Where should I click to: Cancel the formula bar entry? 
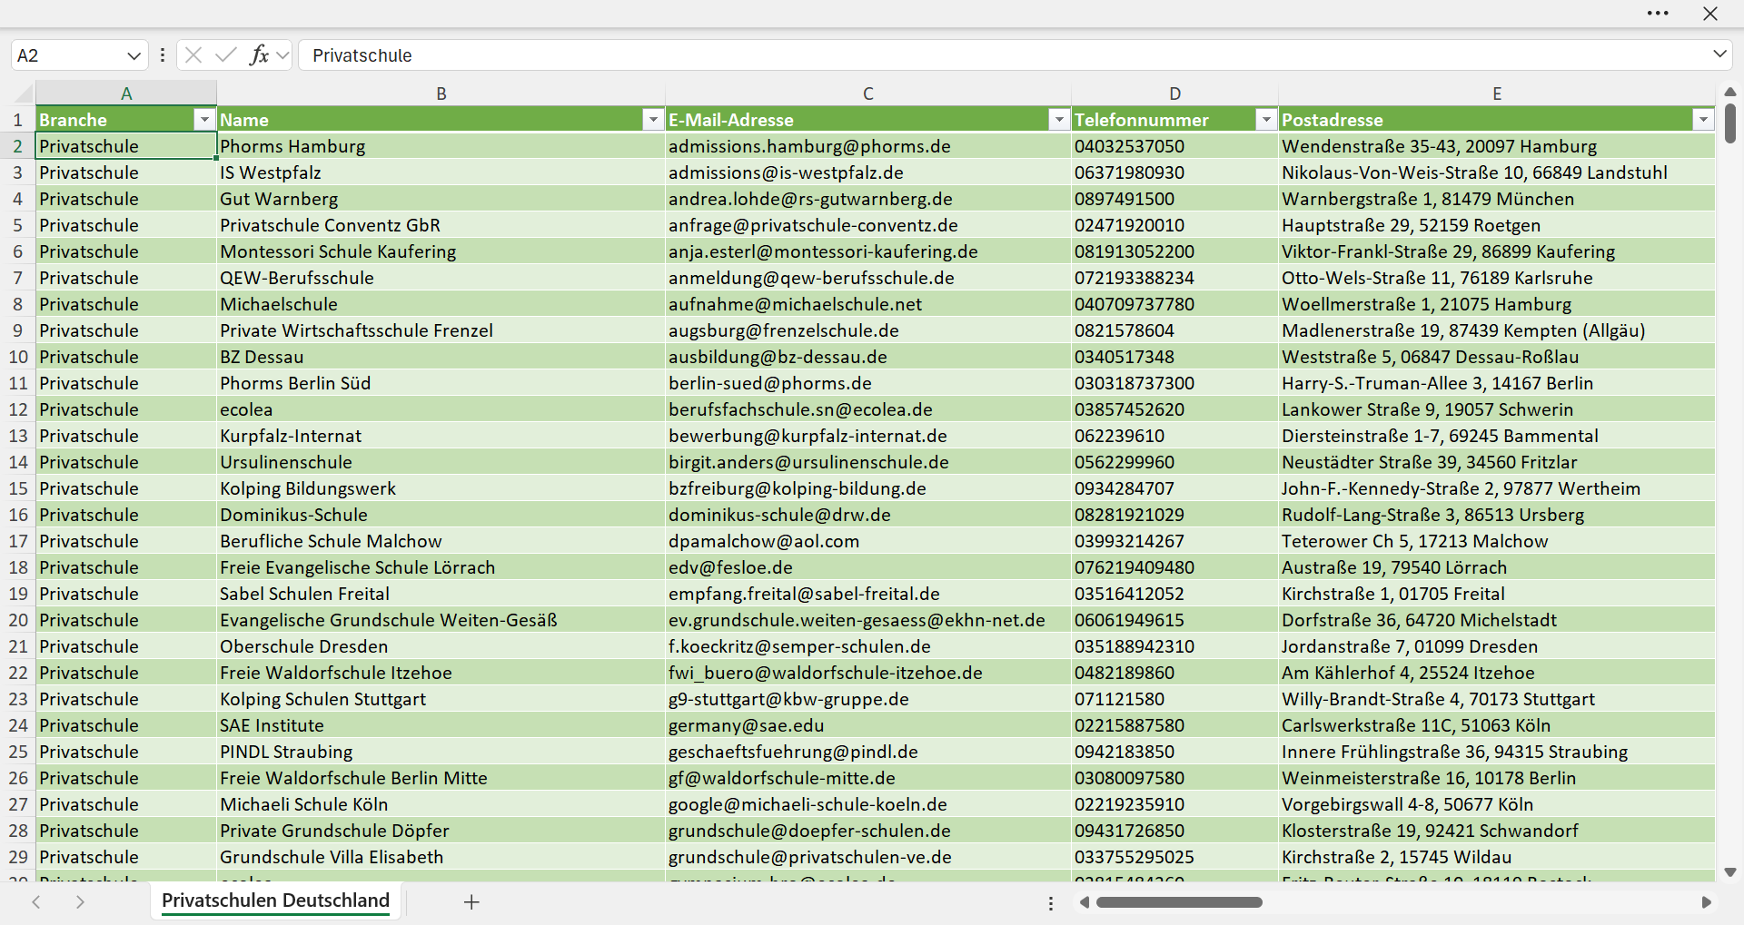[193, 55]
